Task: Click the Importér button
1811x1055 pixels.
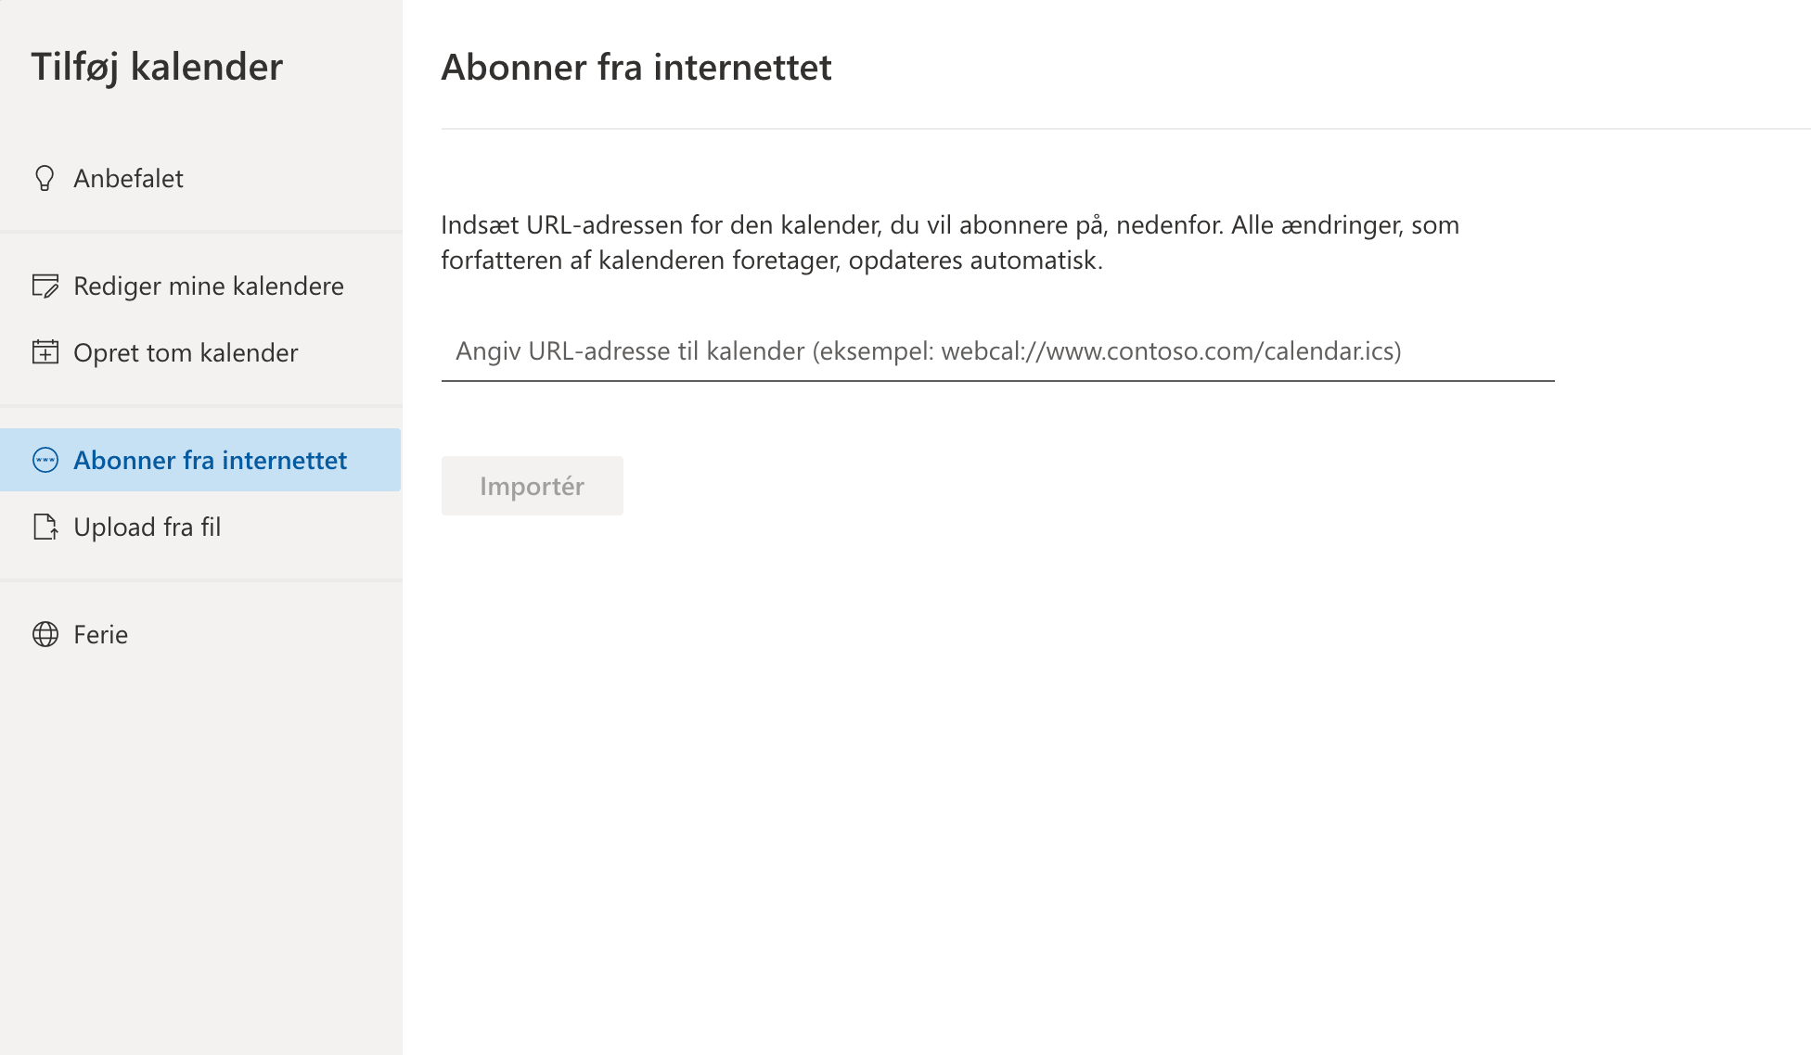Action: (x=532, y=485)
